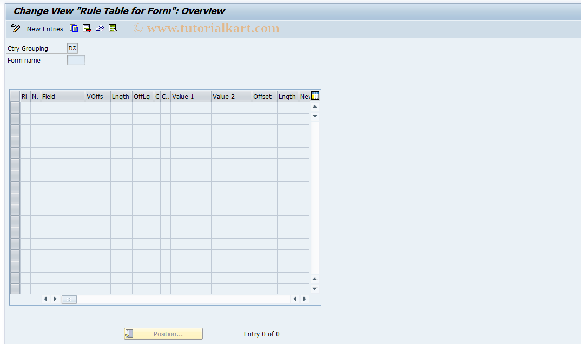Open the table column settings icon
The height and width of the screenshot is (344, 581).
[315, 96]
